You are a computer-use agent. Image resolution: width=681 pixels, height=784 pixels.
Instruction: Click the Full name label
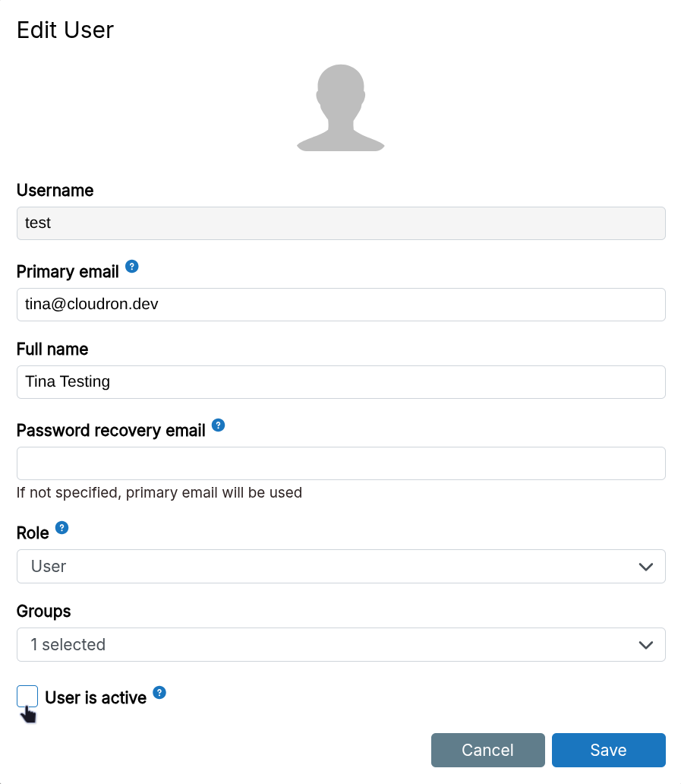coord(52,349)
